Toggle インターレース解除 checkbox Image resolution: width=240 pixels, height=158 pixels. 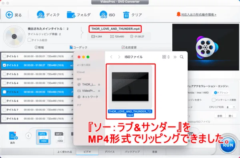214,100
